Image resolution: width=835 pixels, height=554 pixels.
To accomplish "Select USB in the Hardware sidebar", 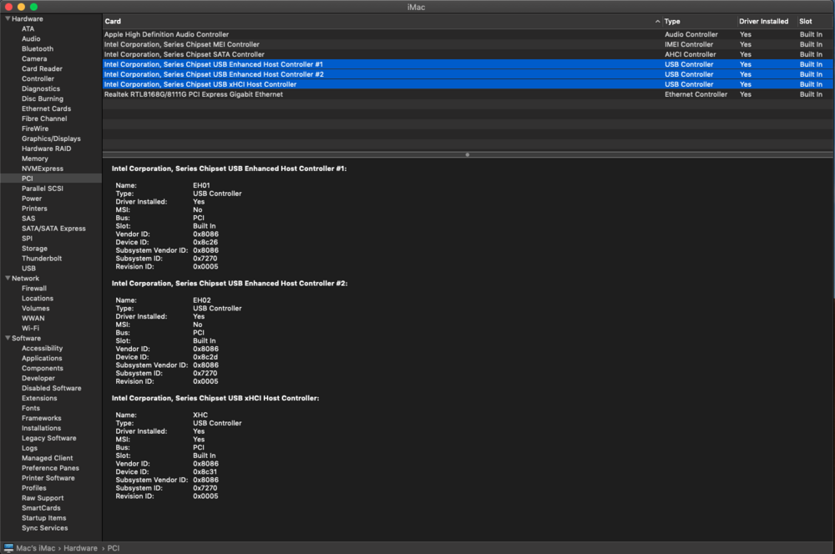I will pyautogui.click(x=28, y=269).
